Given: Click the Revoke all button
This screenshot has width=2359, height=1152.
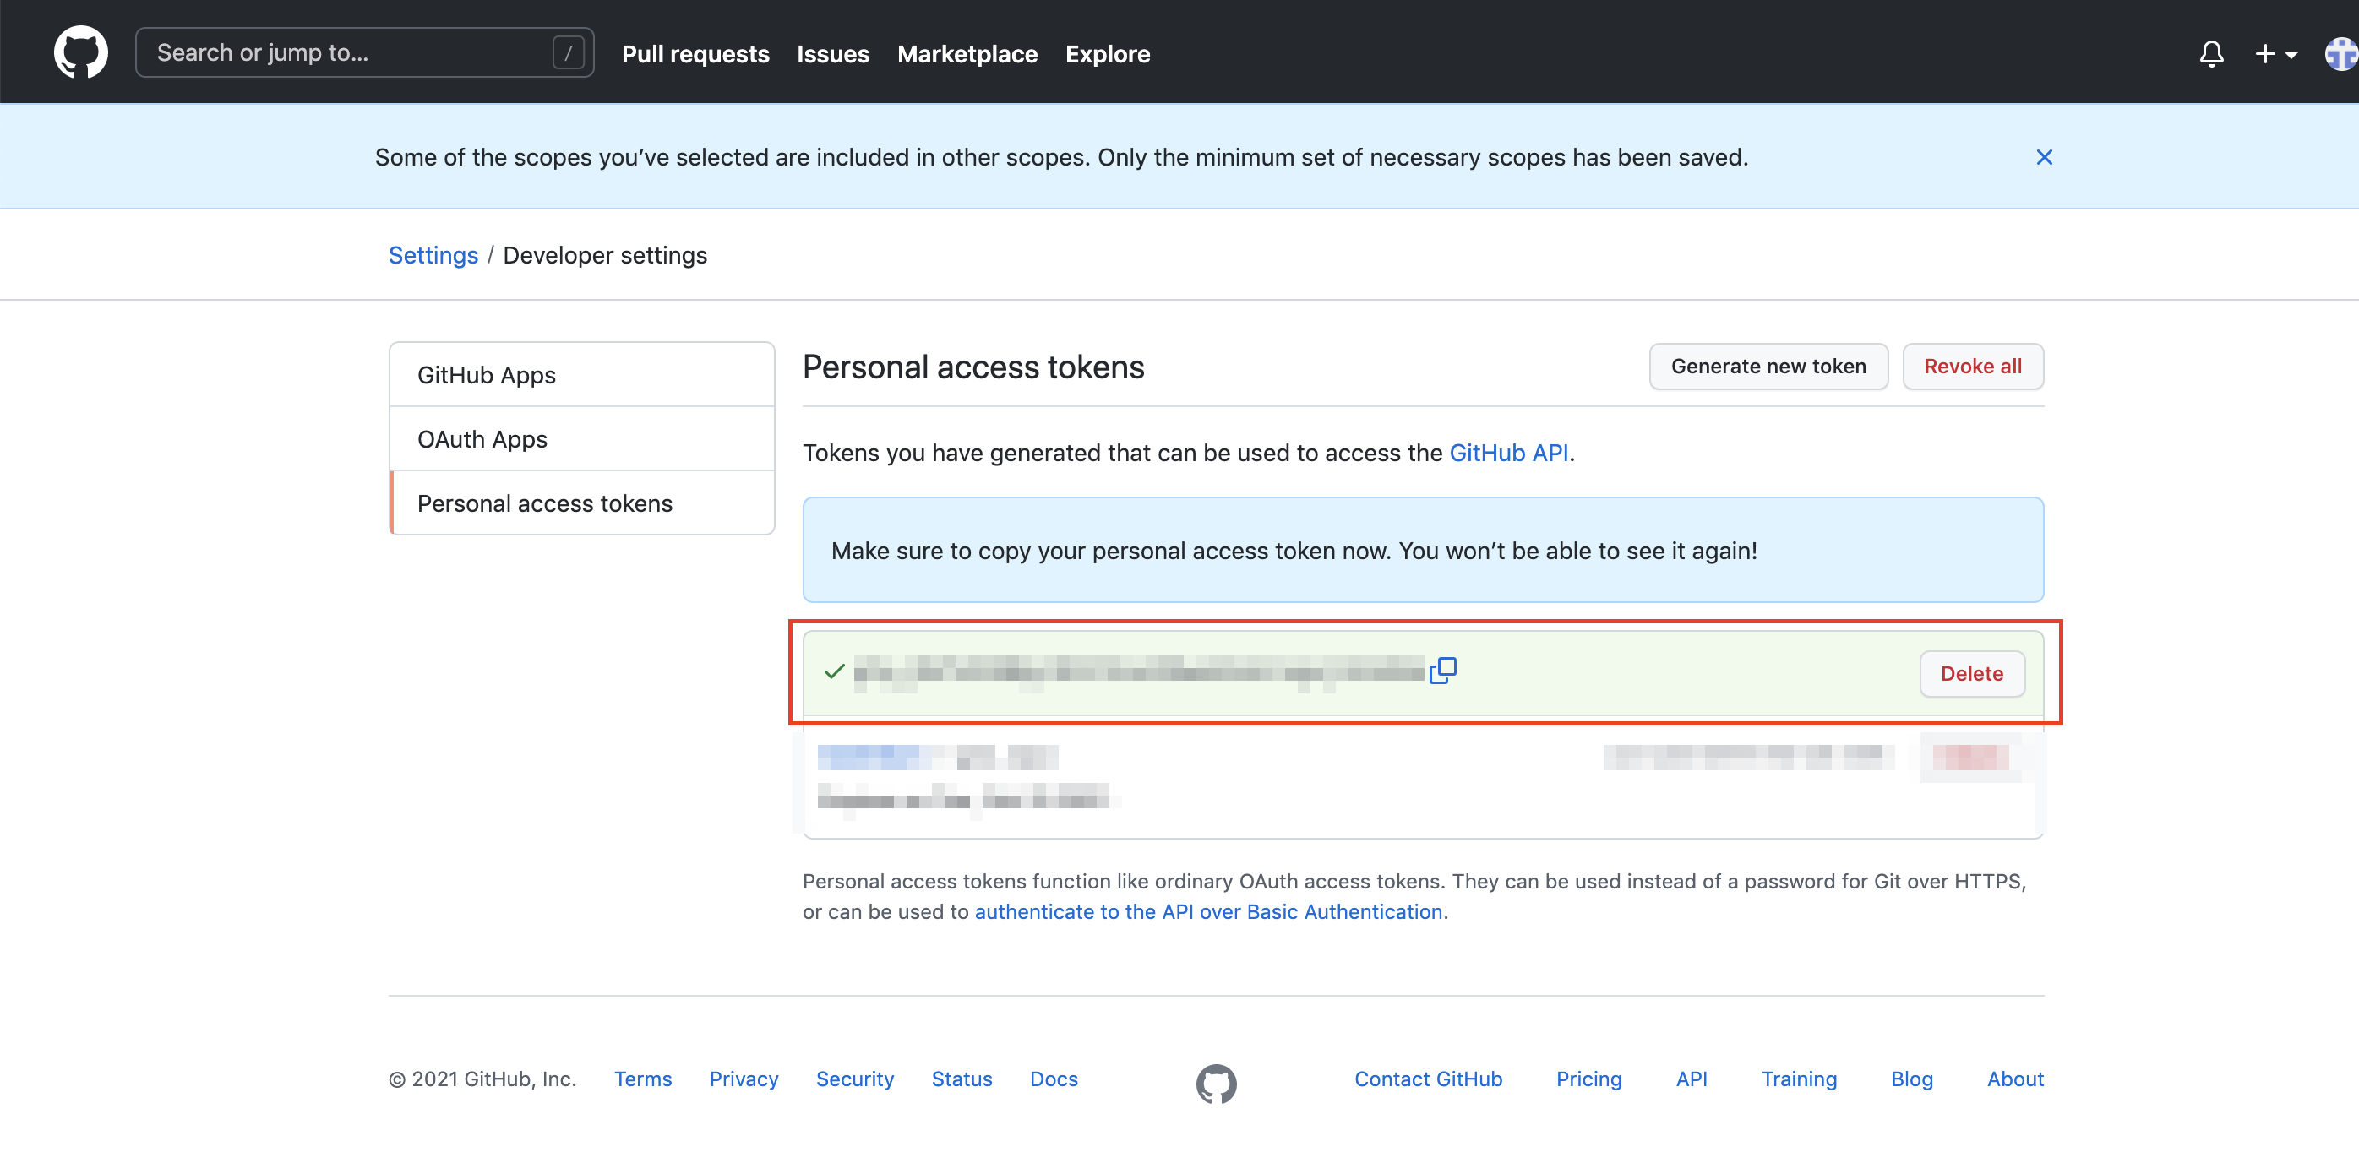Looking at the screenshot, I should tap(1972, 367).
